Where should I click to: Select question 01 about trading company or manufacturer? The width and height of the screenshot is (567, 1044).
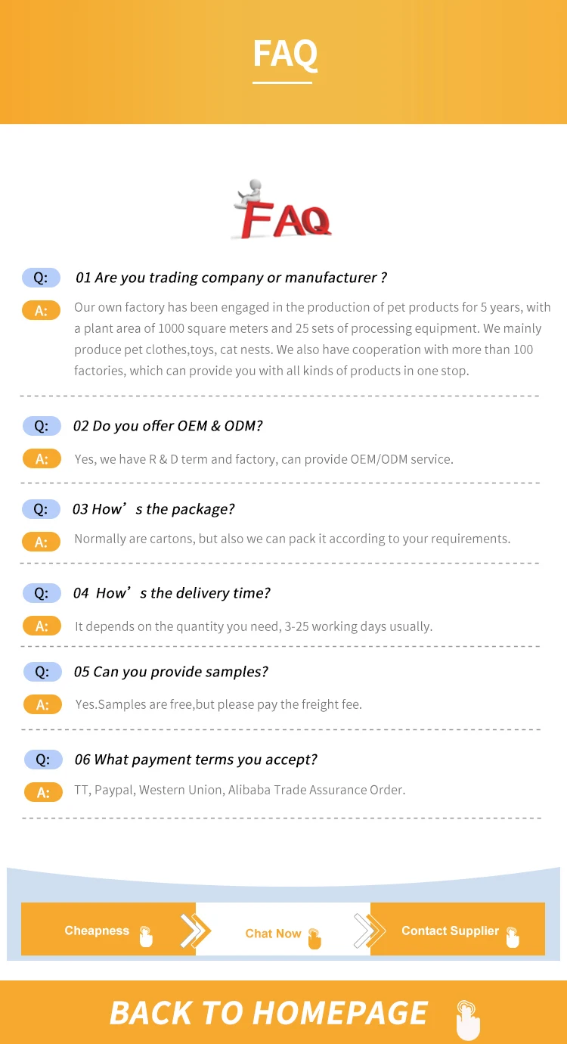point(231,278)
